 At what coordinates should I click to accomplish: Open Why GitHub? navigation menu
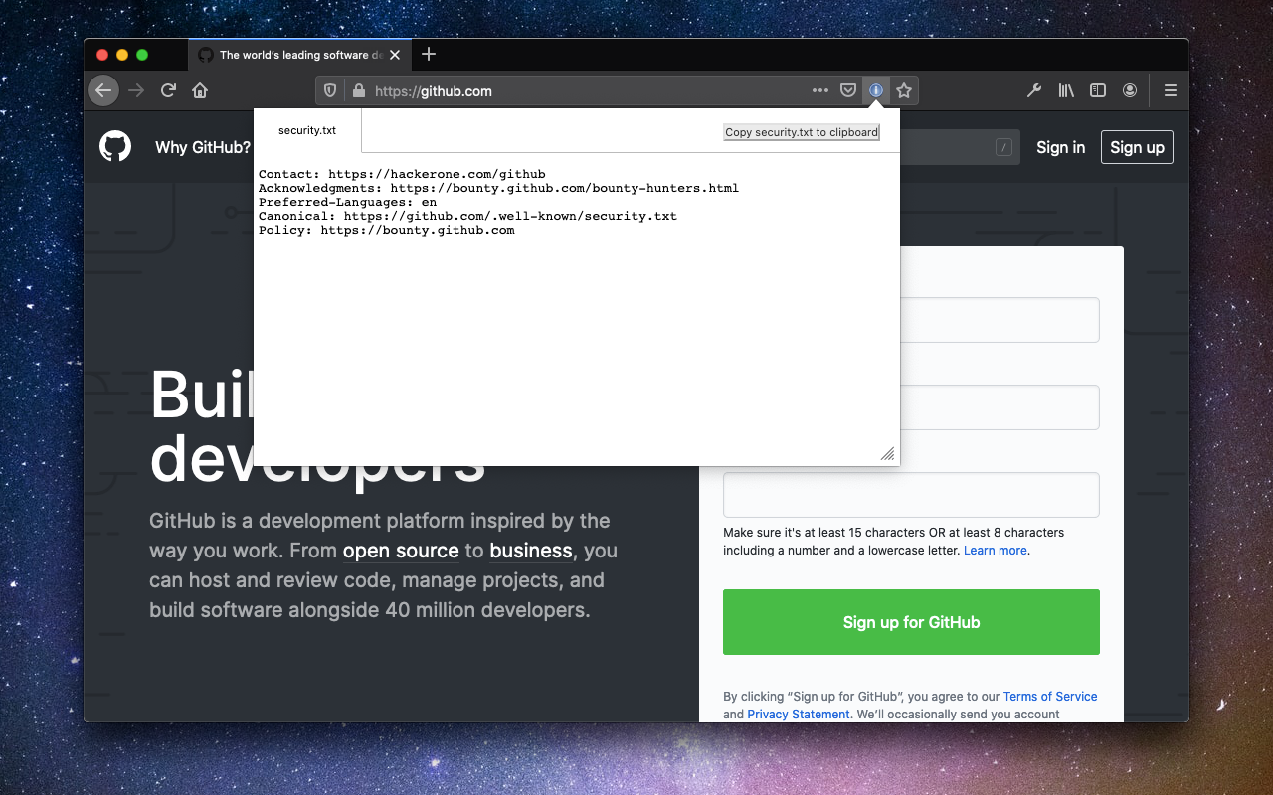pos(203,147)
